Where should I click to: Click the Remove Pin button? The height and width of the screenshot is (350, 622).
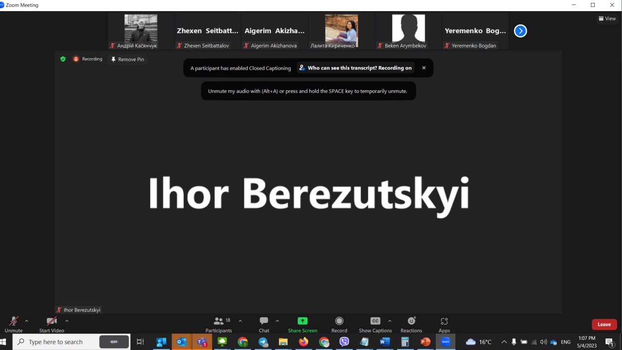pos(127,59)
